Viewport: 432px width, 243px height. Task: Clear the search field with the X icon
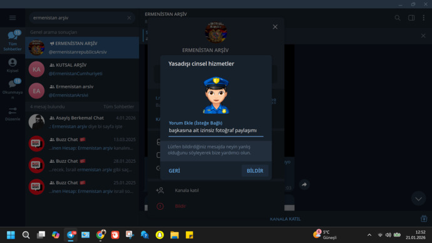pos(129,18)
